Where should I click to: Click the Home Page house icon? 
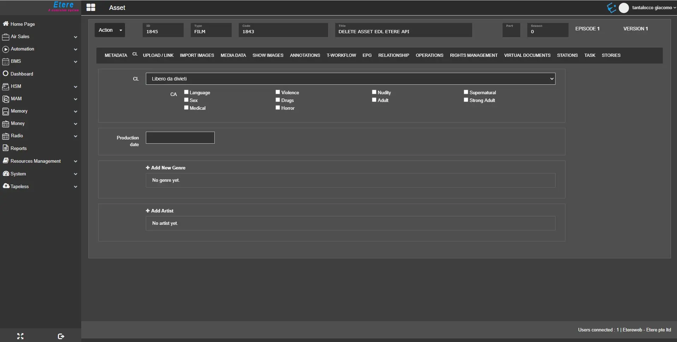(6, 24)
